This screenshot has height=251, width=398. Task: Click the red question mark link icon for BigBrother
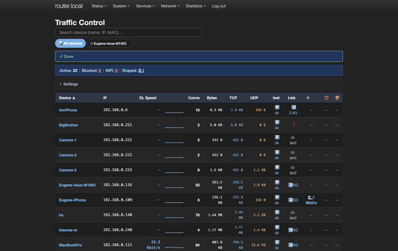(294, 125)
